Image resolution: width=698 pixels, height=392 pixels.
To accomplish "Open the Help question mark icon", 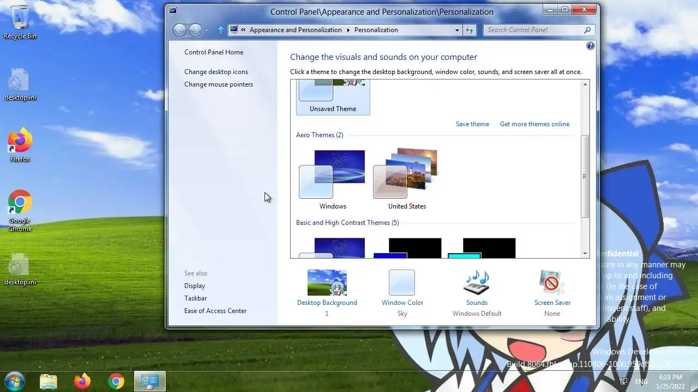I will pyautogui.click(x=590, y=46).
